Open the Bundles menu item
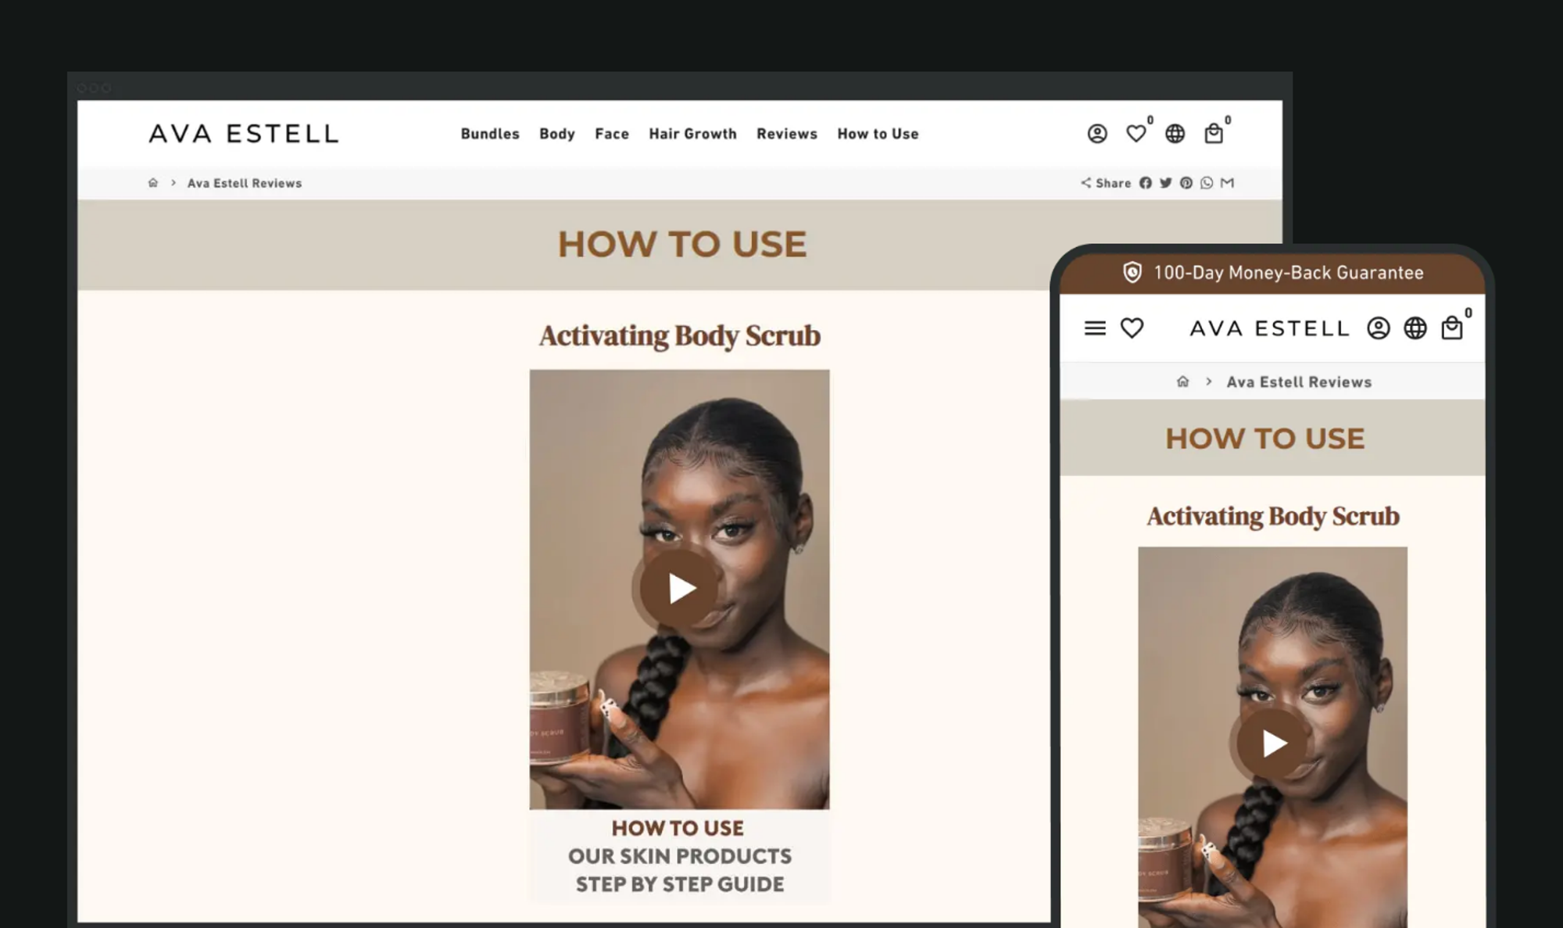The image size is (1563, 928). pos(490,134)
